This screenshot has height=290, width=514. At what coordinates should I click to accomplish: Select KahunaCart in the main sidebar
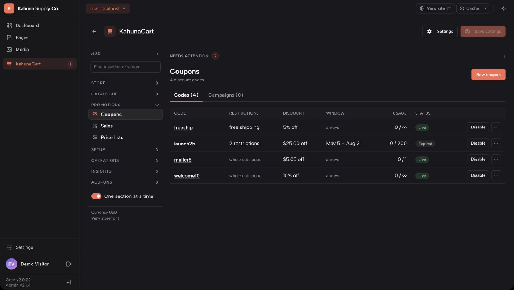(40, 64)
